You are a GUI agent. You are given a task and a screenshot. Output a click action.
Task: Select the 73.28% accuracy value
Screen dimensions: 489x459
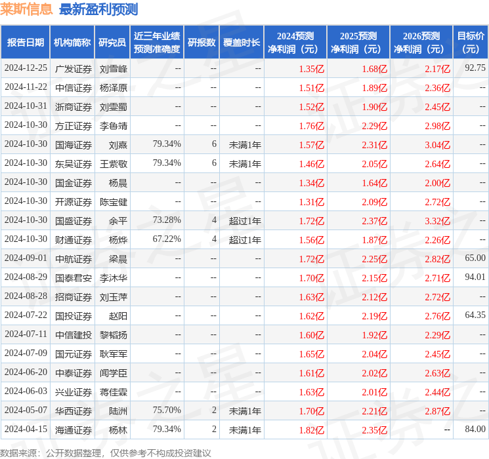(x=167, y=220)
